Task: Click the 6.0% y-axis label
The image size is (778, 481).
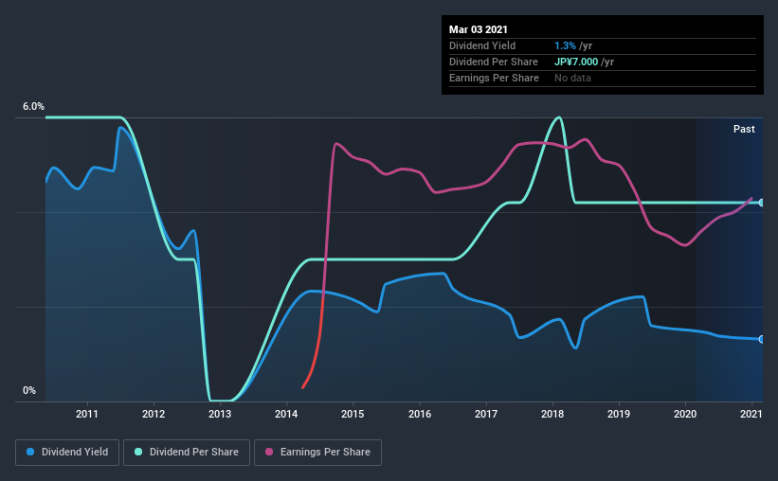Action: point(33,107)
